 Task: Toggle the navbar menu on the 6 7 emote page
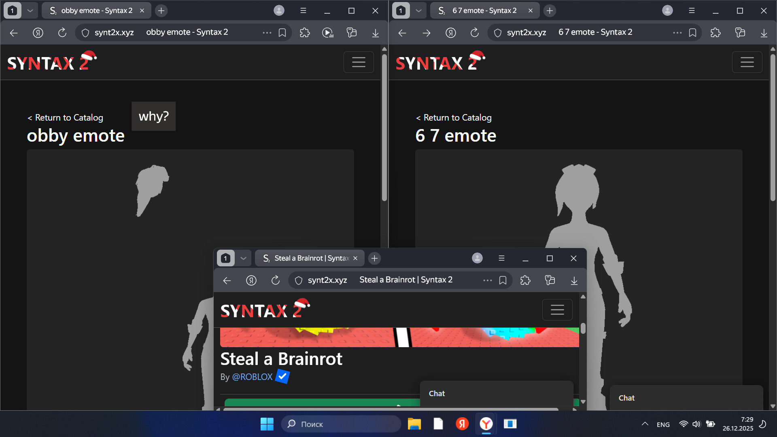click(747, 62)
